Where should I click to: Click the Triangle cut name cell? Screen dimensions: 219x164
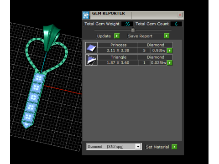pyautogui.click(x=118, y=57)
